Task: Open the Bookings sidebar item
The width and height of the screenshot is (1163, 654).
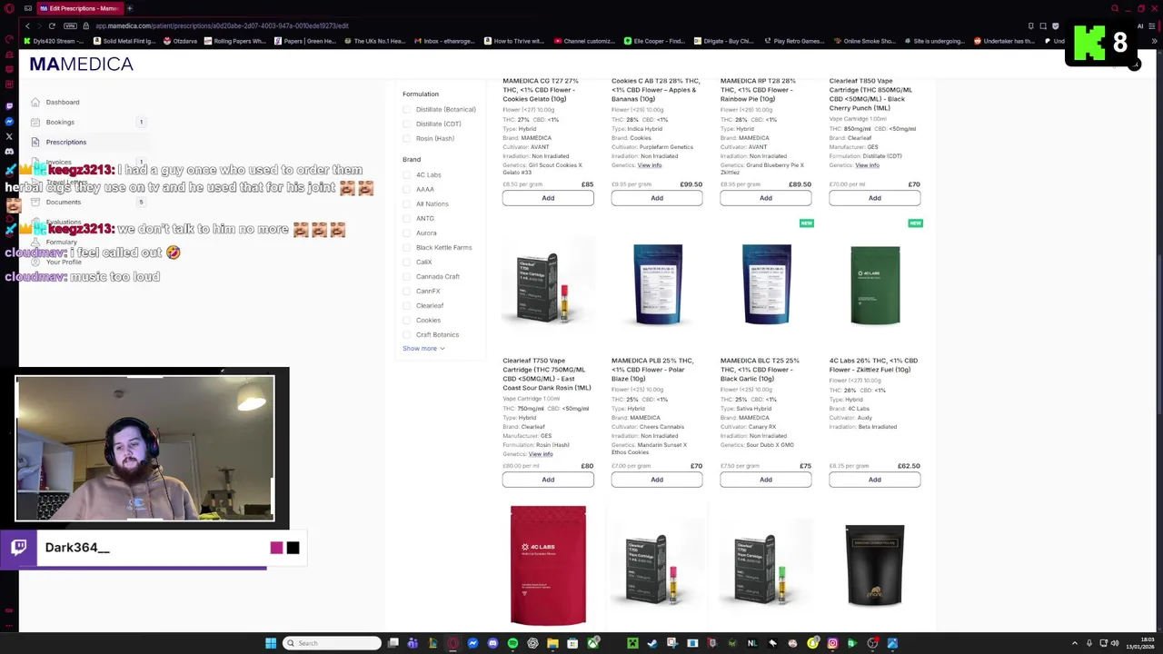Action: (60, 122)
